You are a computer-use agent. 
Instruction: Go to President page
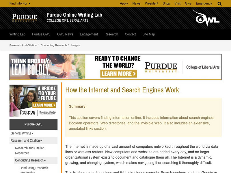click(x=151, y=3)
